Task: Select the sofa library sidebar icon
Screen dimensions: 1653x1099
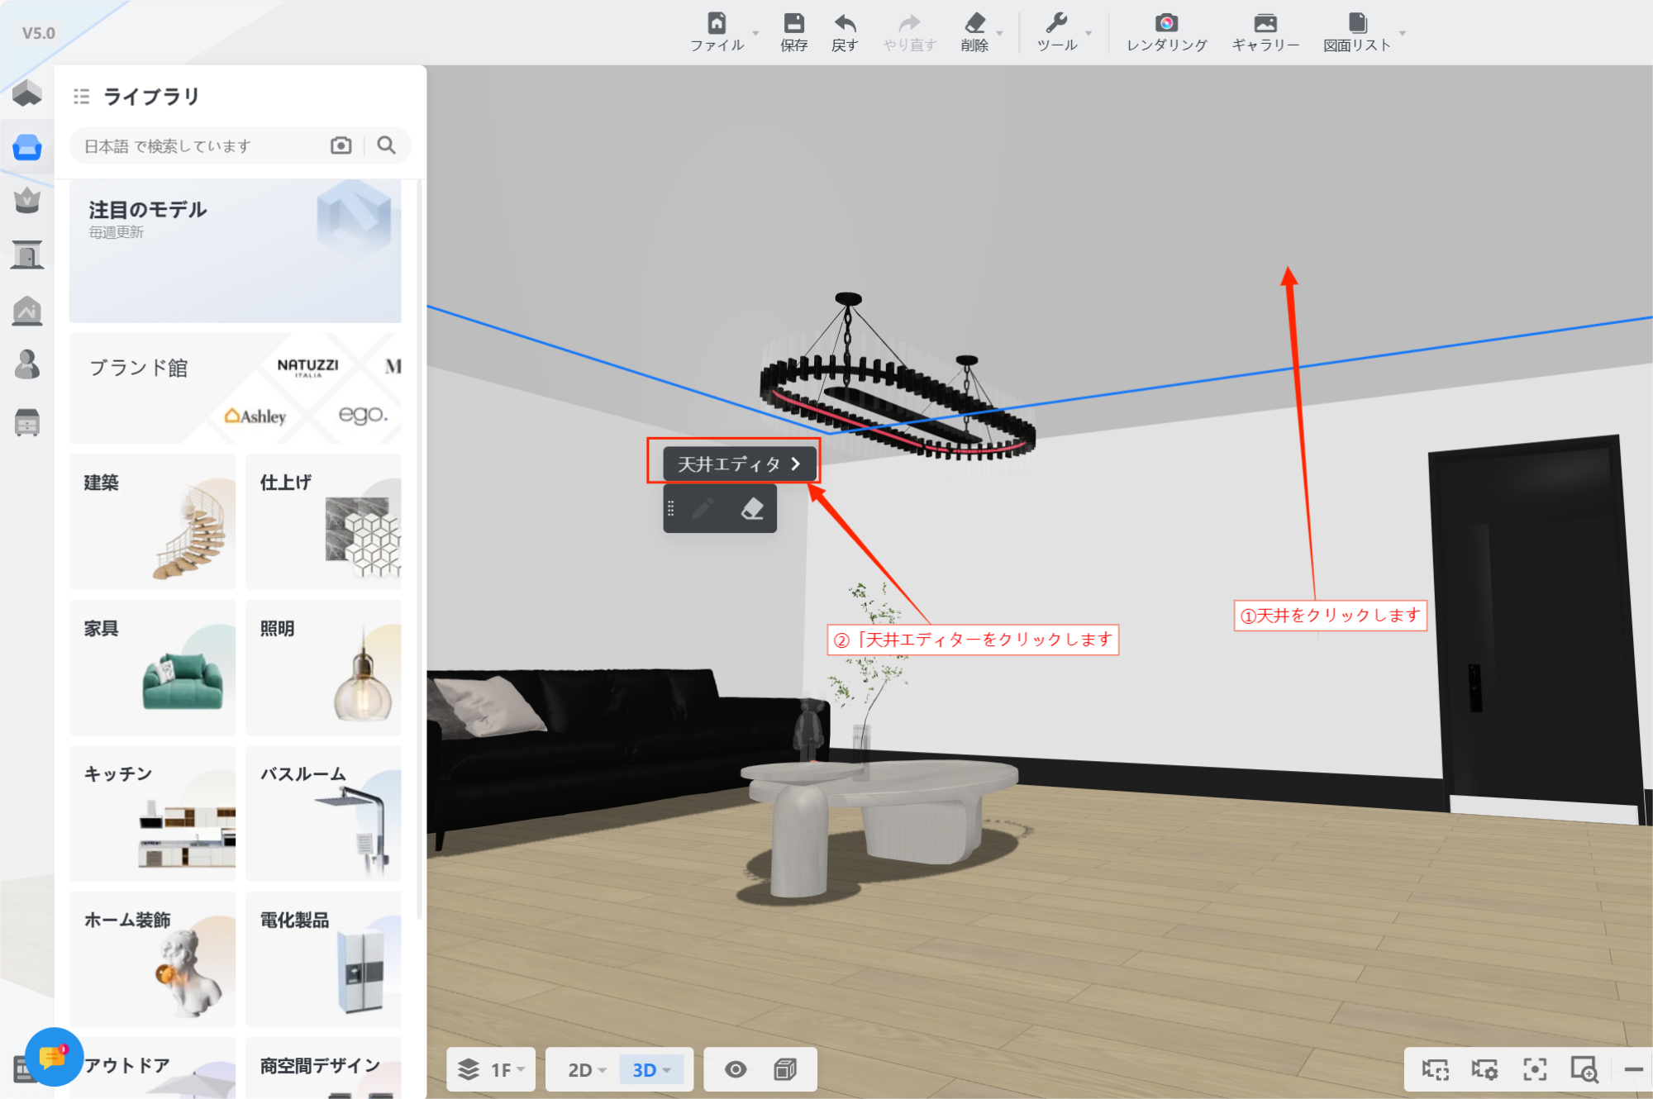Action: [x=27, y=148]
